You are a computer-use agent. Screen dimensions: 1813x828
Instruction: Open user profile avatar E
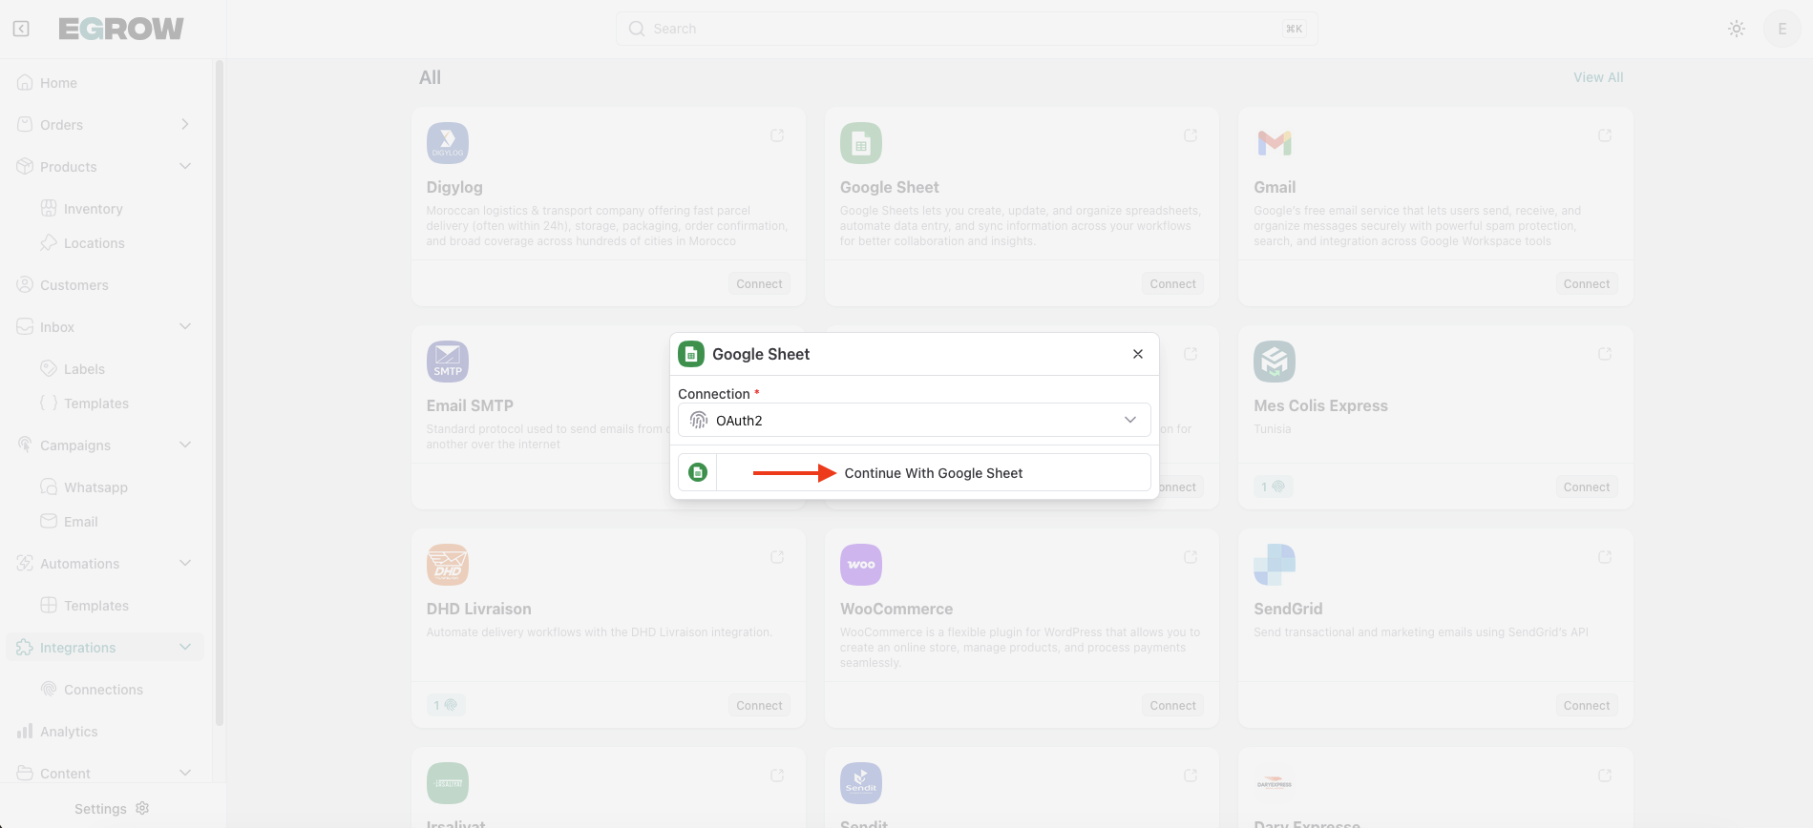pyautogui.click(x=1781, y=29)
